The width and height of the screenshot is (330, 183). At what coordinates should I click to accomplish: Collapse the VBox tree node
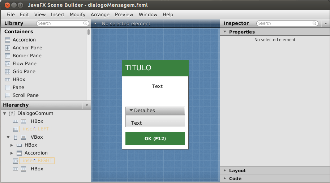(x=8, y=137)
